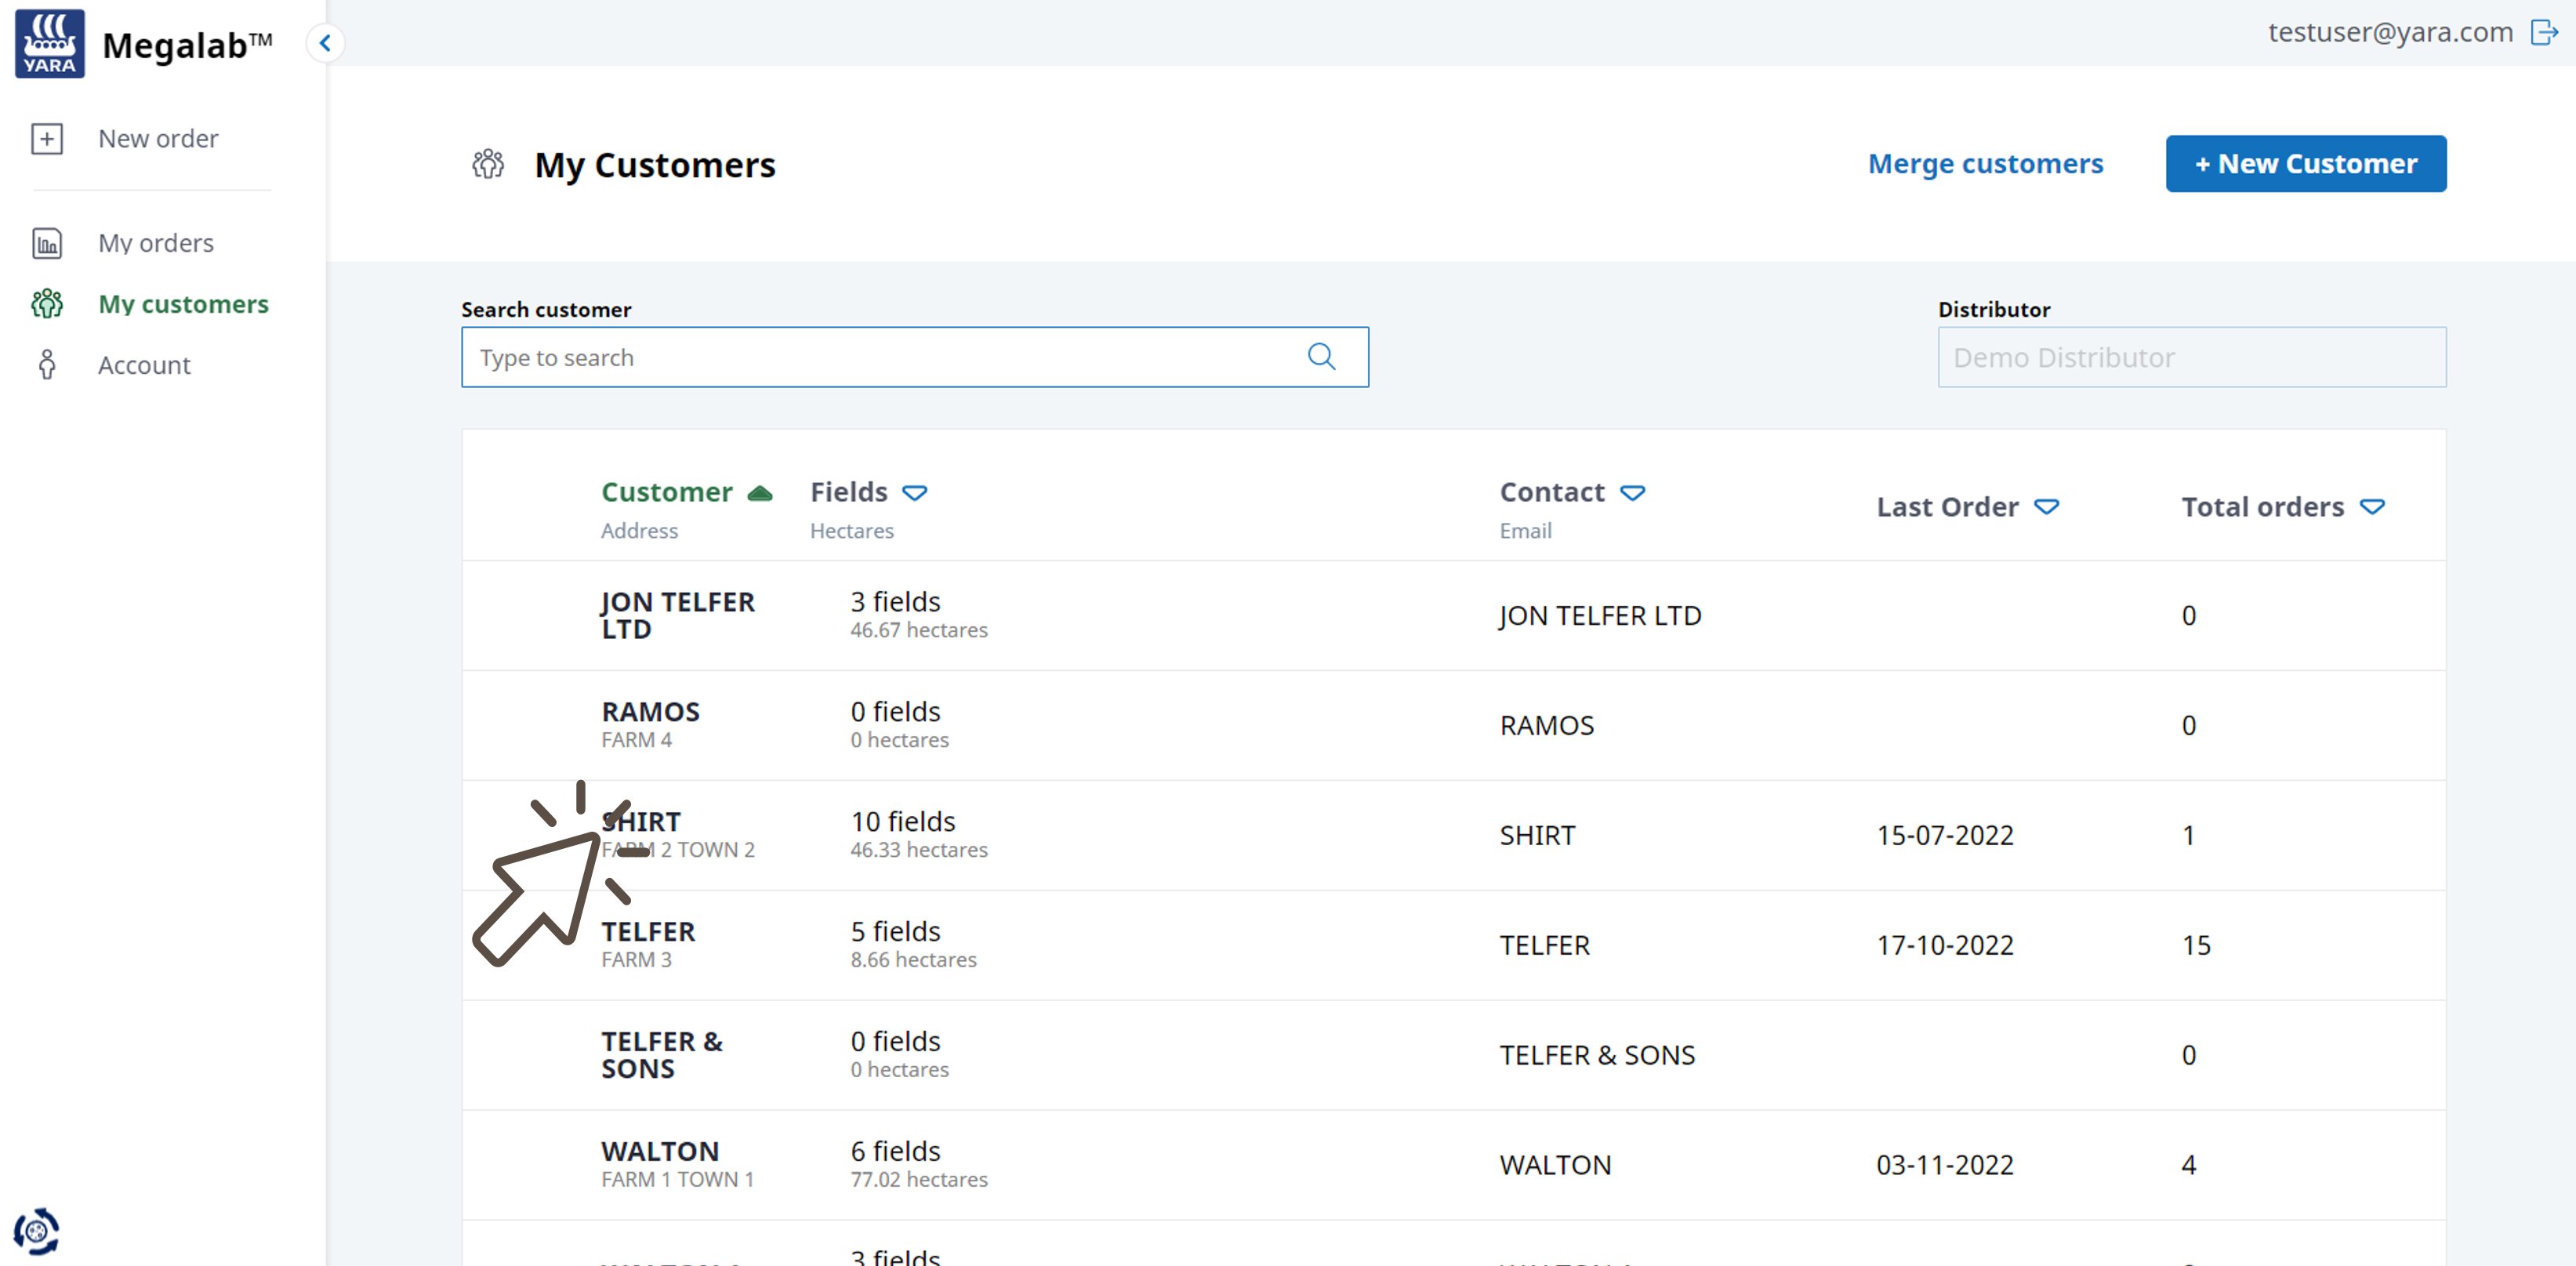The image size is (2576, 1266).
Task: Open Account menu item
Action: (x=144, y=365)
